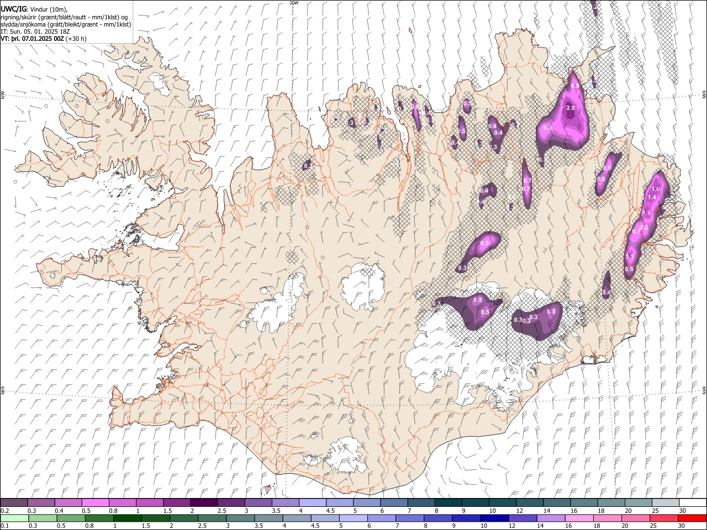Click the '20W' longitude label
This screenshot has height=530, width=707.
(x=294, y=3)
